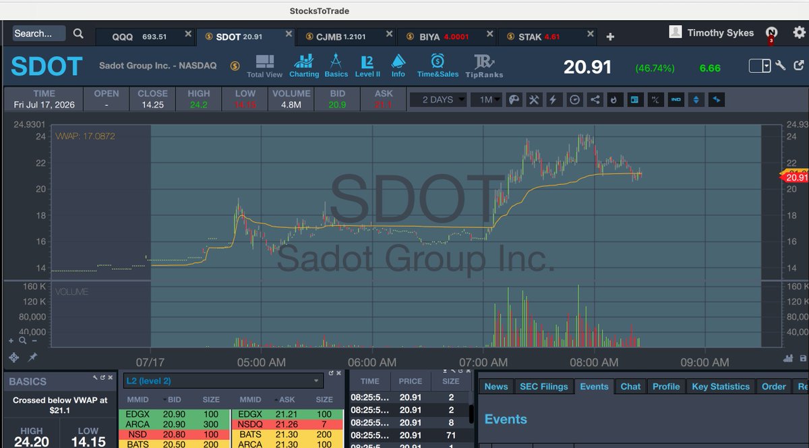Open the Timothy Sykes user account
Viewport: 809px width, 448px height.
[x=711, y=32]
